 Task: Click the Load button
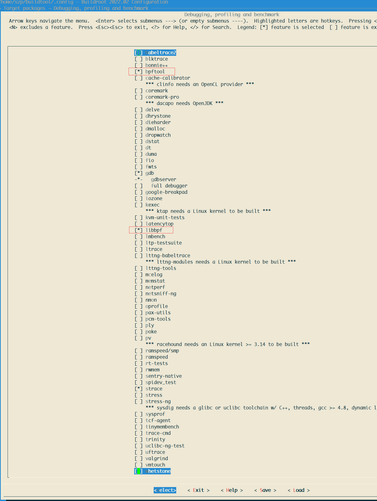point(299,490)
